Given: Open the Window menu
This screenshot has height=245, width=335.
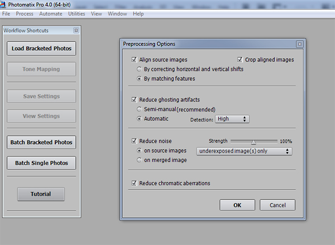Looking at the screenshot, I should point(117,14).
